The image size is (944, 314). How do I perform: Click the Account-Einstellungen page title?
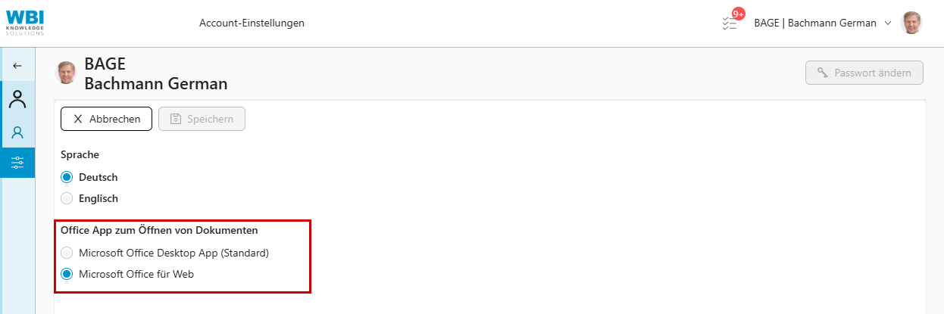pos(252,23)
